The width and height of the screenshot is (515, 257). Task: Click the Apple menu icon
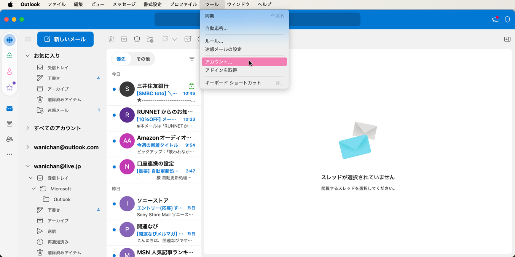click(x=10, y=4)
